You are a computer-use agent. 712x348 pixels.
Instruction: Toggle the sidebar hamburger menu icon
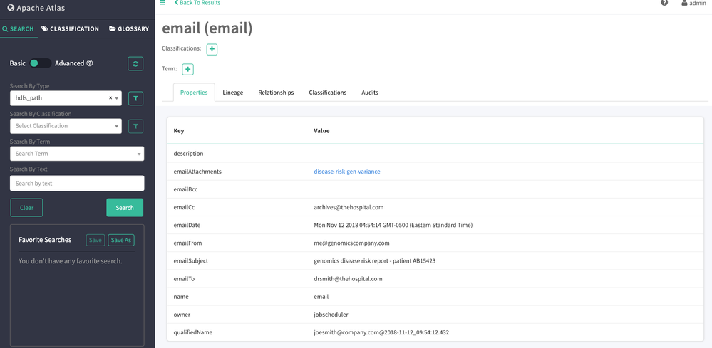[x=162, y=3]
